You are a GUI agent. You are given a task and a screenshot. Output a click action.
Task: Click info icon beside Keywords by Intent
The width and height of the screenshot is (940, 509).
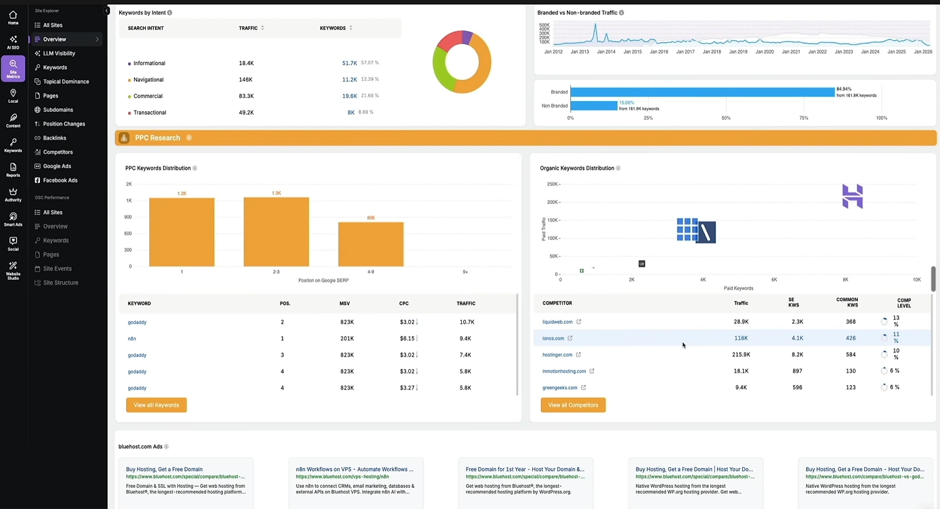(x=170, y=12)
